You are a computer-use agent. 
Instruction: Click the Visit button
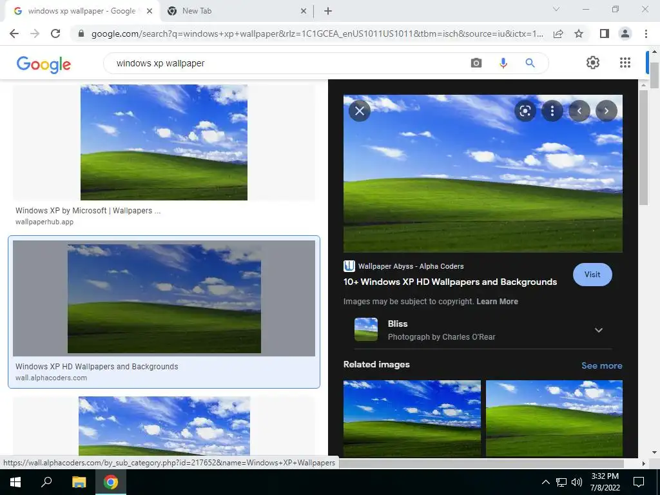click(x=592, y=275)
